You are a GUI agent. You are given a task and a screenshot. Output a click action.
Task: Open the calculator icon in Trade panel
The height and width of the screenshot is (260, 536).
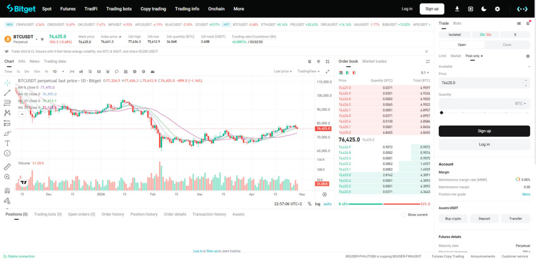click(528, 23)
